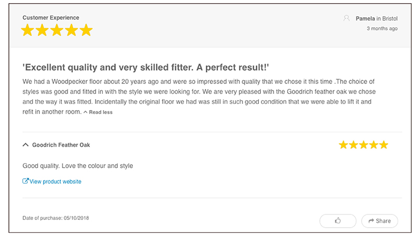Select the Goodrich Feather Oak product heading
Viewport: 420px width, 236px height.
point(65,145)
